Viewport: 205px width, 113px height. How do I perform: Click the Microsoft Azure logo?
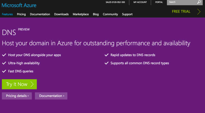click(19, 5)
